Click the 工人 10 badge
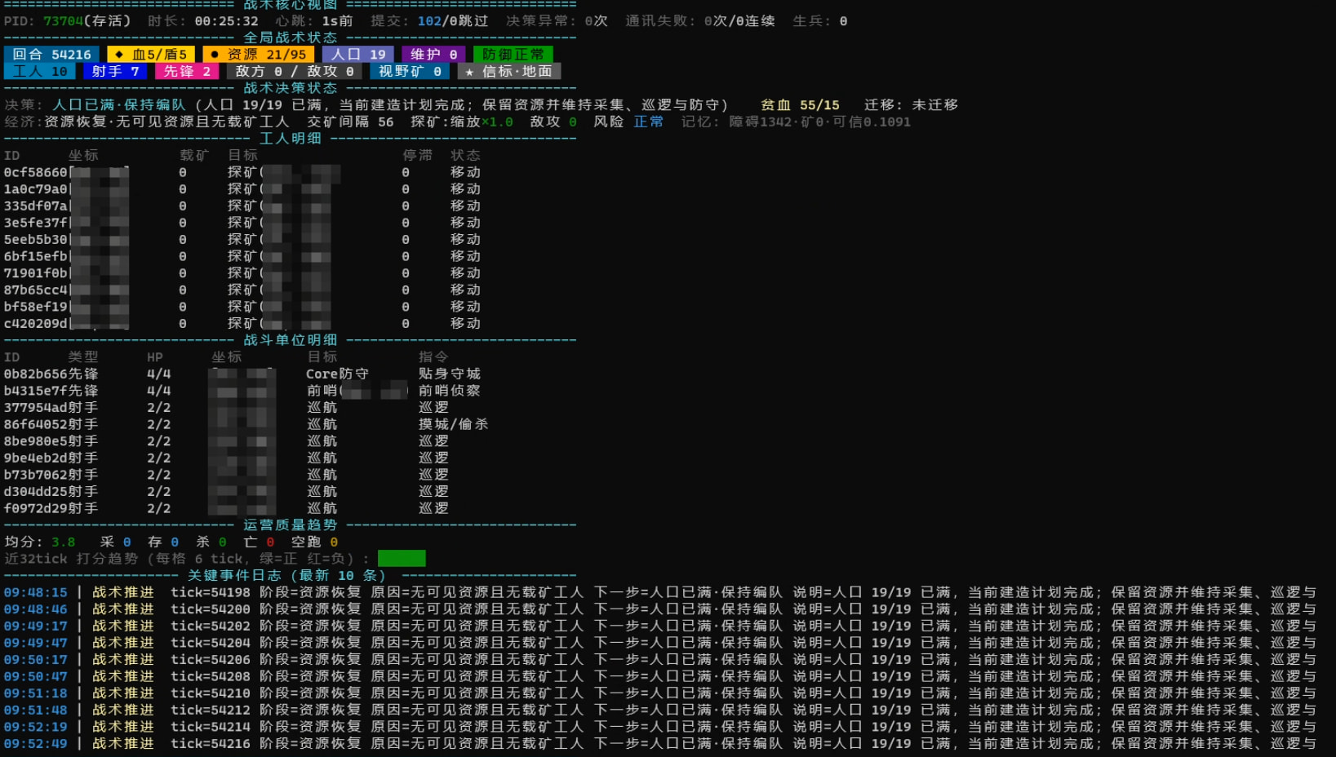 (x=40, y=72)
